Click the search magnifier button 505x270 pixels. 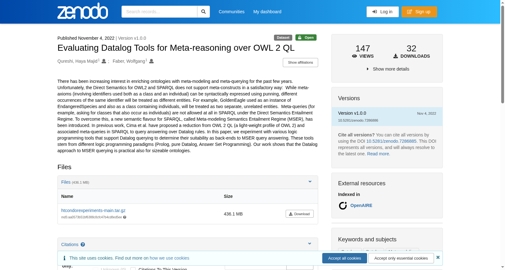point(204,12)
